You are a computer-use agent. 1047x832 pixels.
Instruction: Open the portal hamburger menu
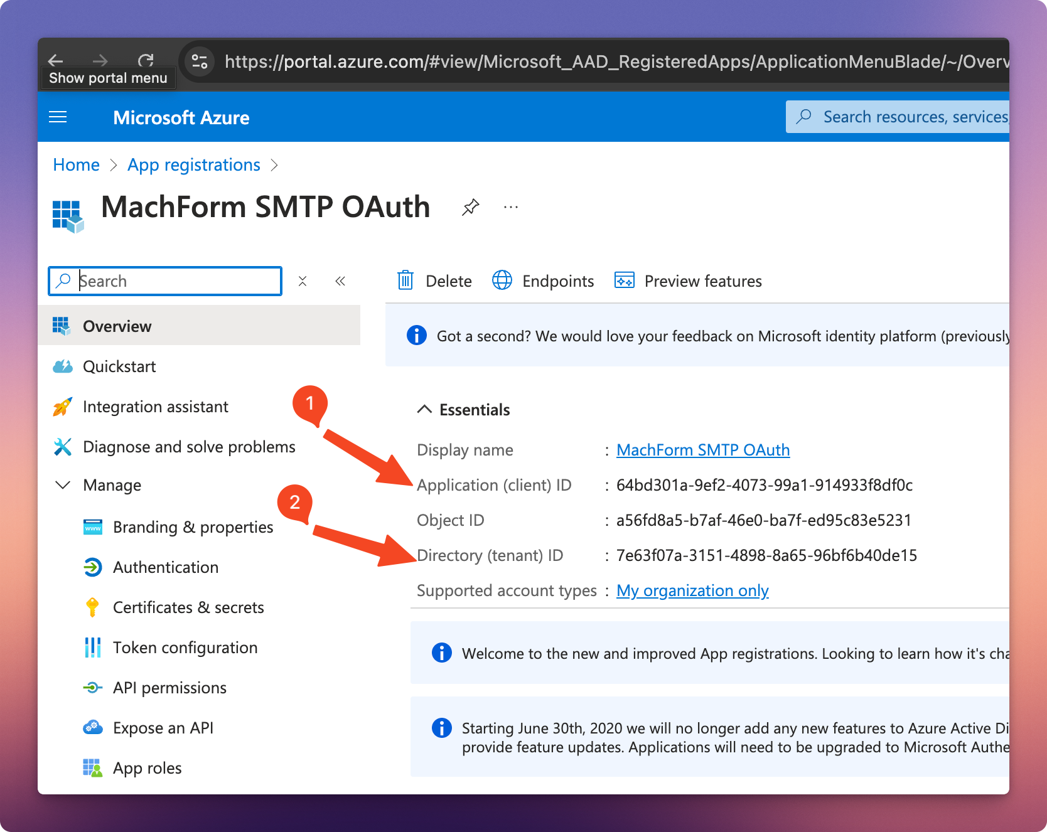(x=58, y=117)
